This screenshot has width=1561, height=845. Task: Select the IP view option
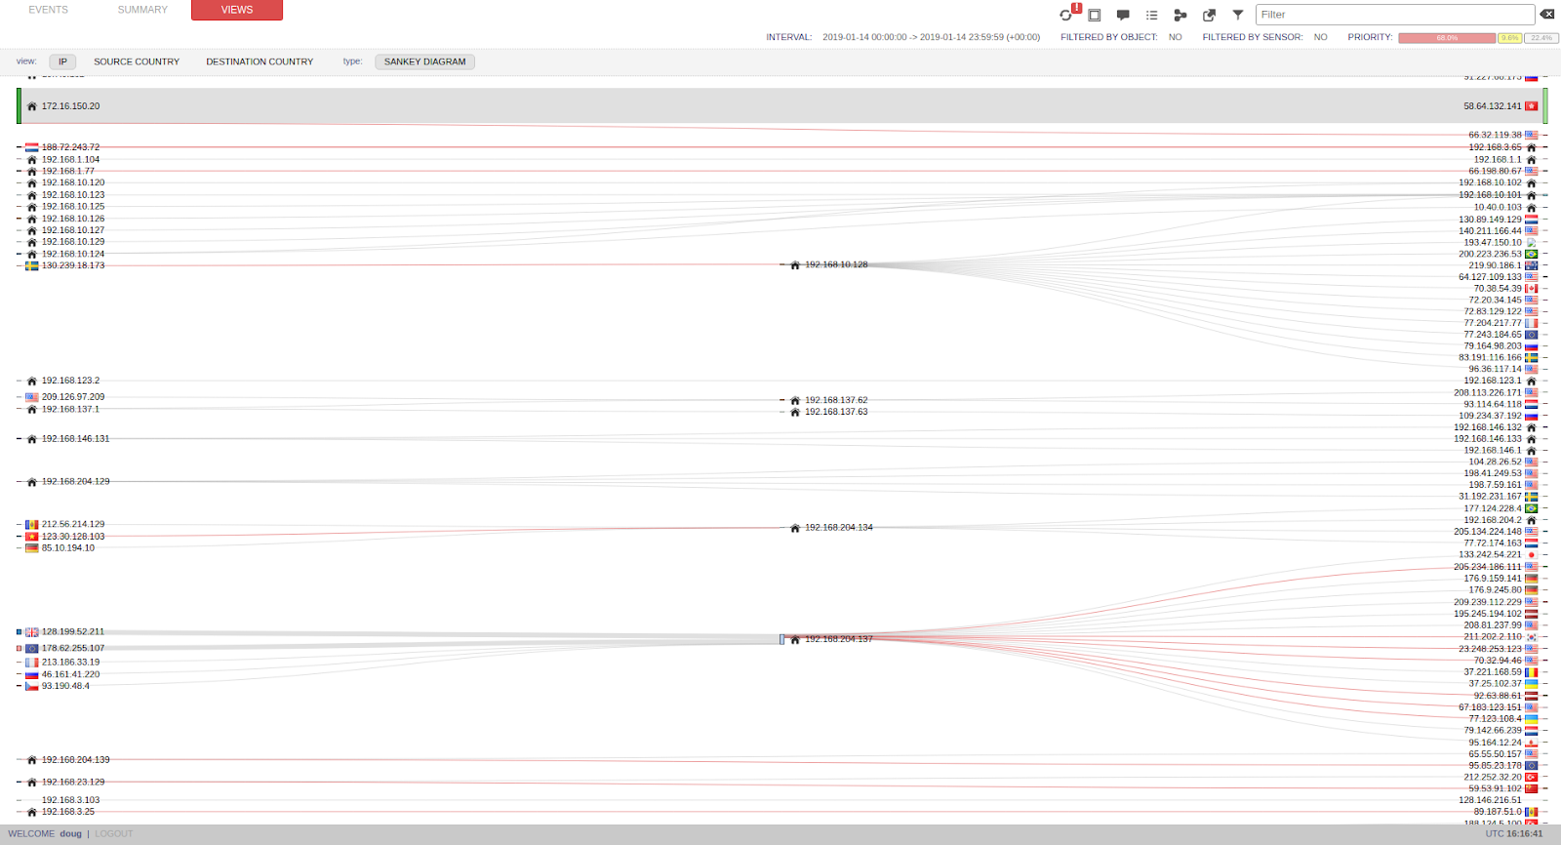pos(62,61)
